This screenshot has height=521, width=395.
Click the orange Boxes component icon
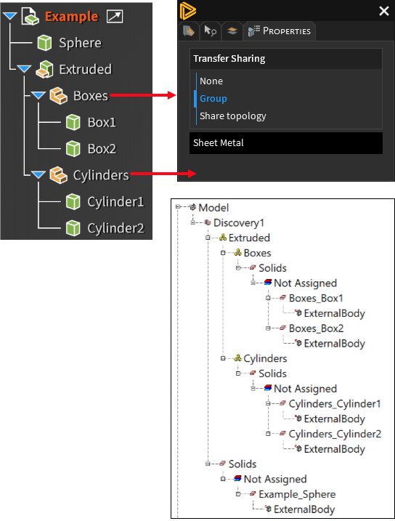(58, 96)
